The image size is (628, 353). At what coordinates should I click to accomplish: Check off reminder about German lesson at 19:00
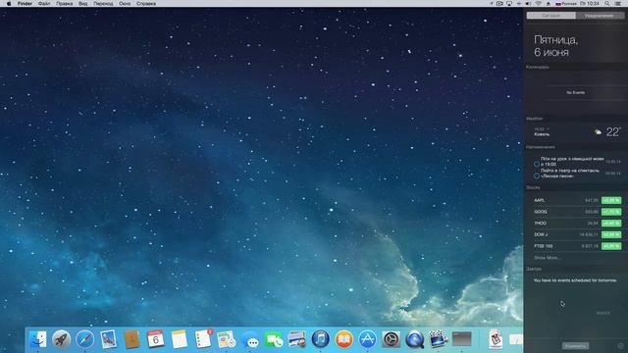point(537,164)
